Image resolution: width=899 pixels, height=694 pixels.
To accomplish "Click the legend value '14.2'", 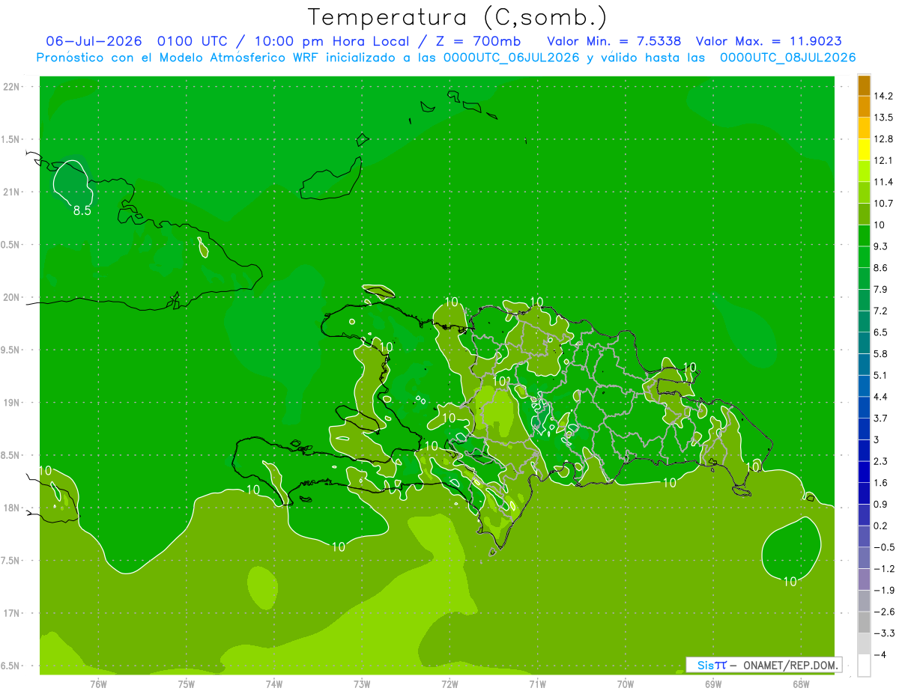I will (x=885, y=96).
